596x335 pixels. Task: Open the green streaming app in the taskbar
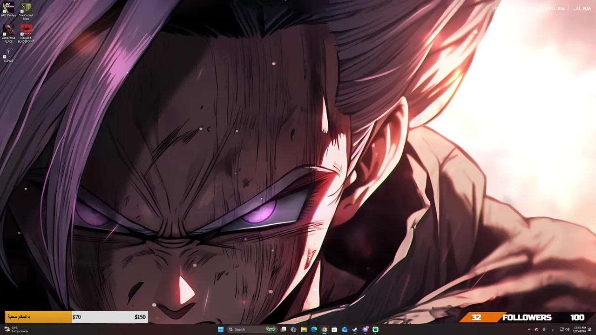pos(376,329)
